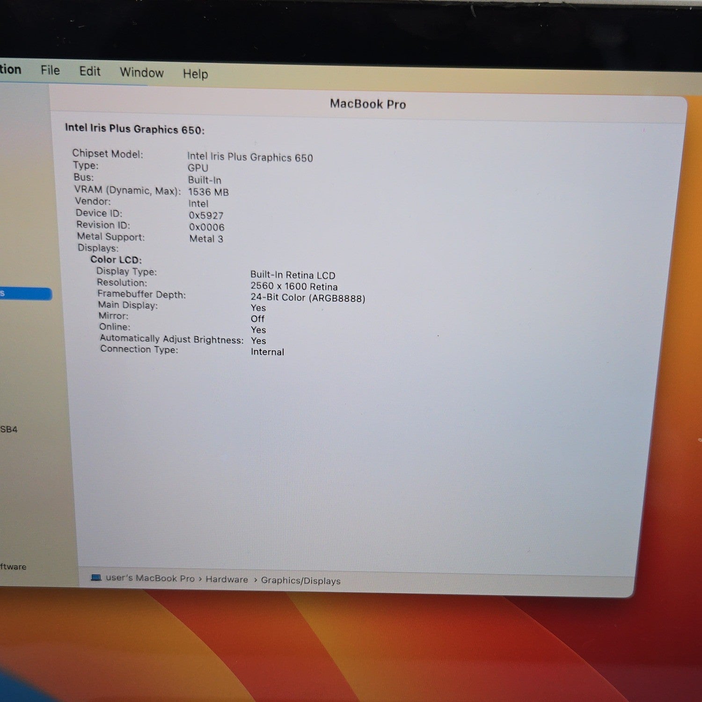Image resolution: width=702 pixels, height=702 pixels.
Task: Click the "Display Type:" label
Action: point(126,271)
